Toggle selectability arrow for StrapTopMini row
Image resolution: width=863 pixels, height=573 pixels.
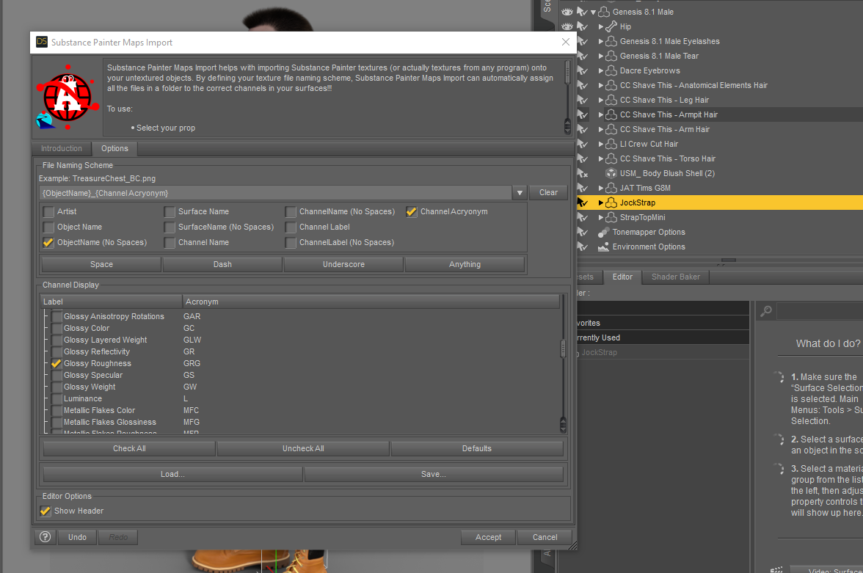[x=583, y=217]
